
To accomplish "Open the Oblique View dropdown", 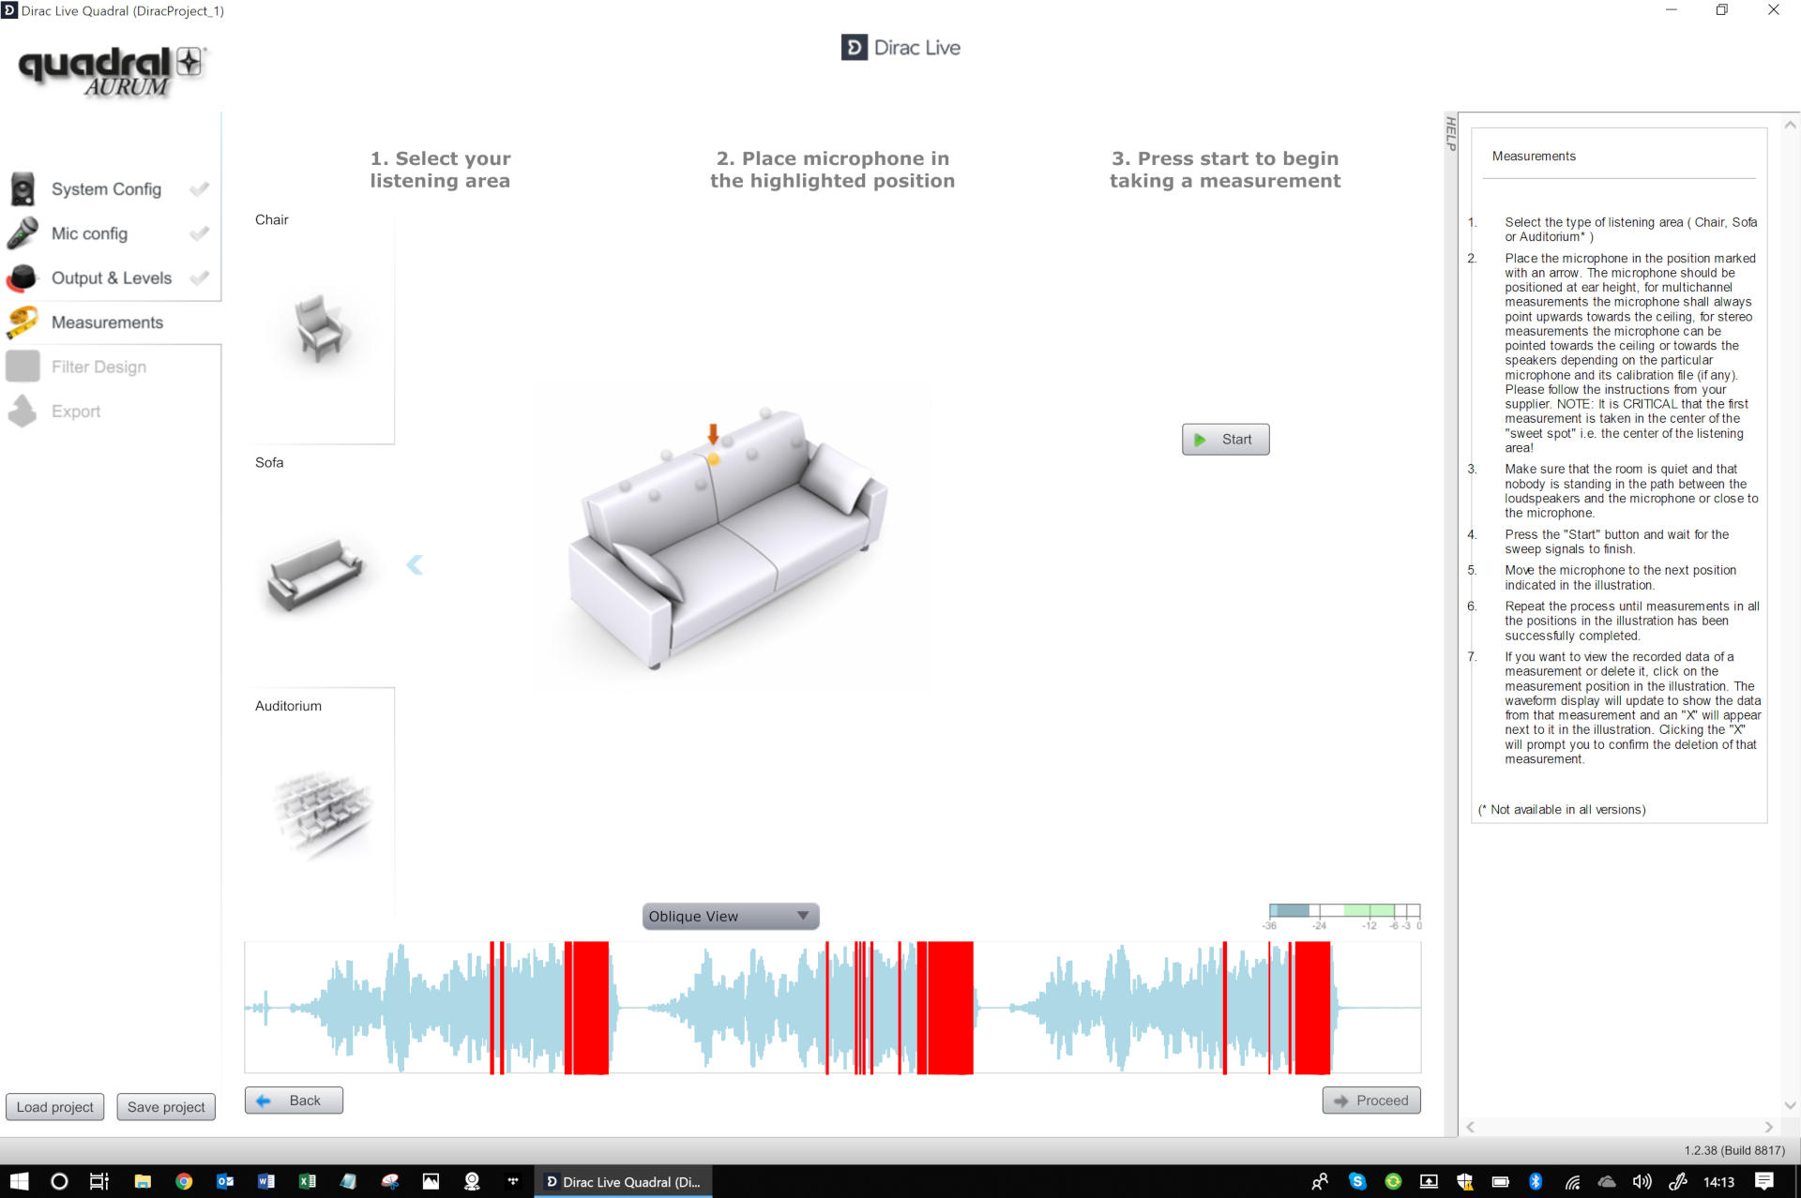I will 730,916.
